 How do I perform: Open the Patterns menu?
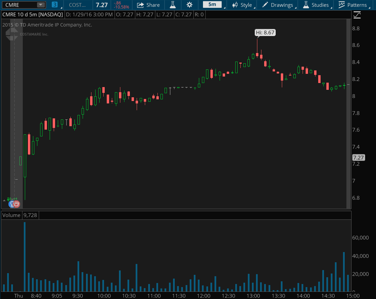point(353,5)
